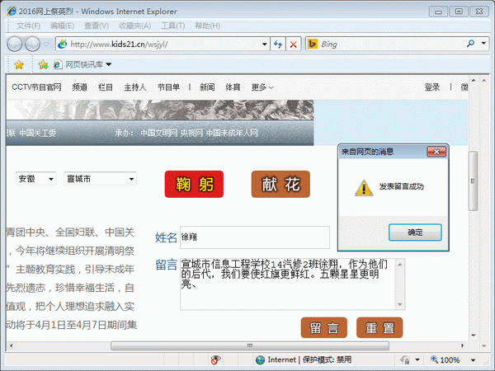Open the 工具(T) menu

(x=173, y=26)
